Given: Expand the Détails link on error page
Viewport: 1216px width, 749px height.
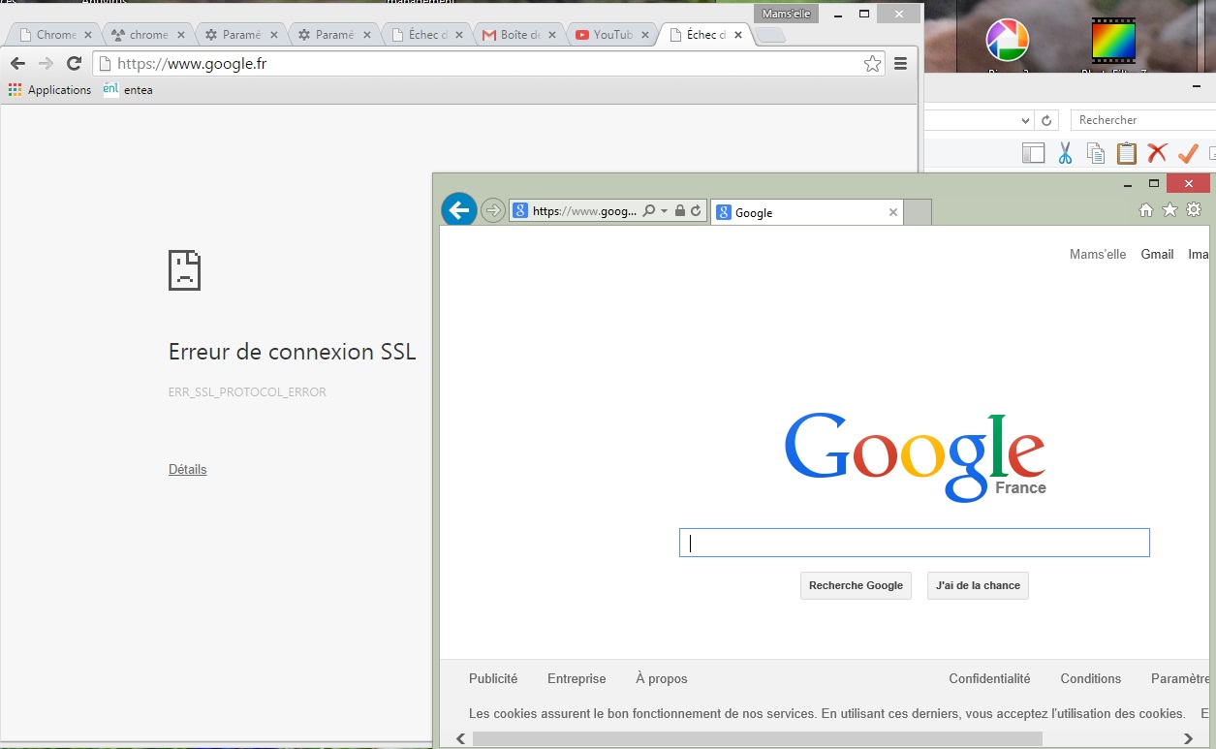Looking at the screenshot, I should [187, 469].
